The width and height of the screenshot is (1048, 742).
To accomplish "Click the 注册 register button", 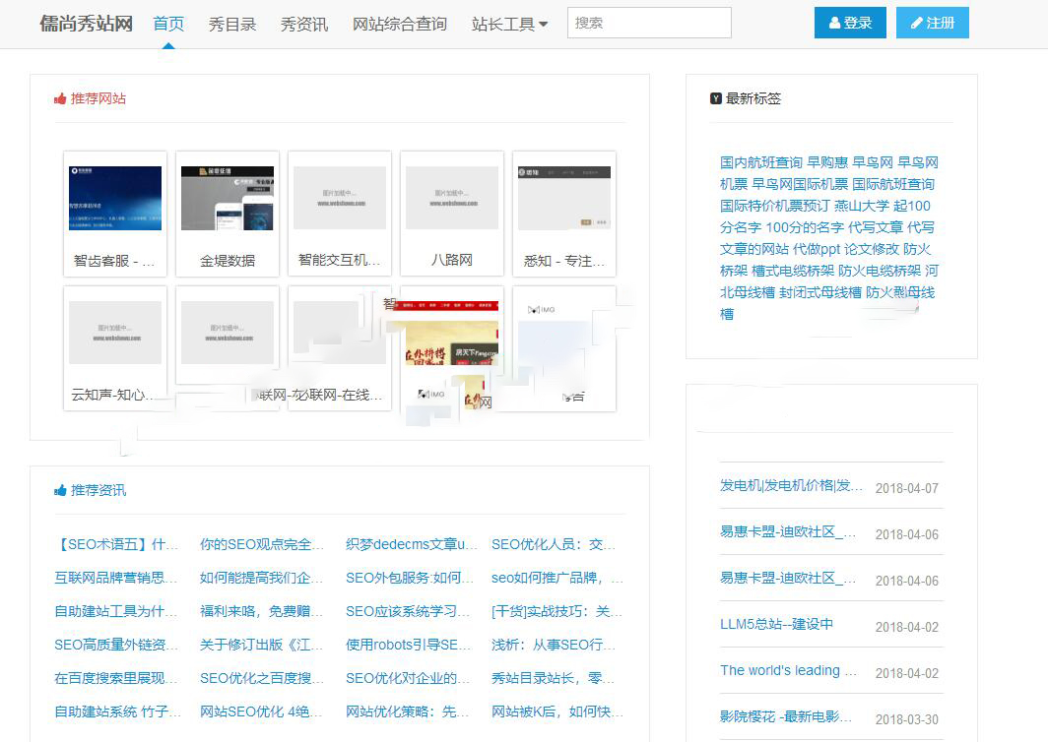I will (933, 23).
